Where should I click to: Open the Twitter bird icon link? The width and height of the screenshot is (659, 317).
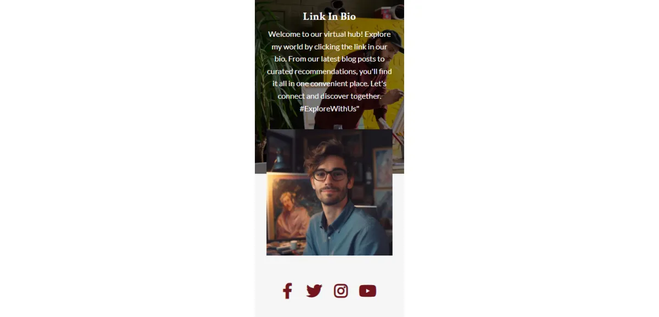(x=314, y=291)
